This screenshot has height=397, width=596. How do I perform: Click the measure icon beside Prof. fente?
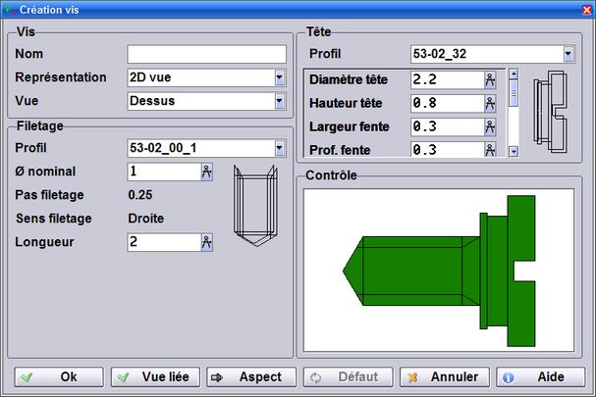[x=490, y=149]
